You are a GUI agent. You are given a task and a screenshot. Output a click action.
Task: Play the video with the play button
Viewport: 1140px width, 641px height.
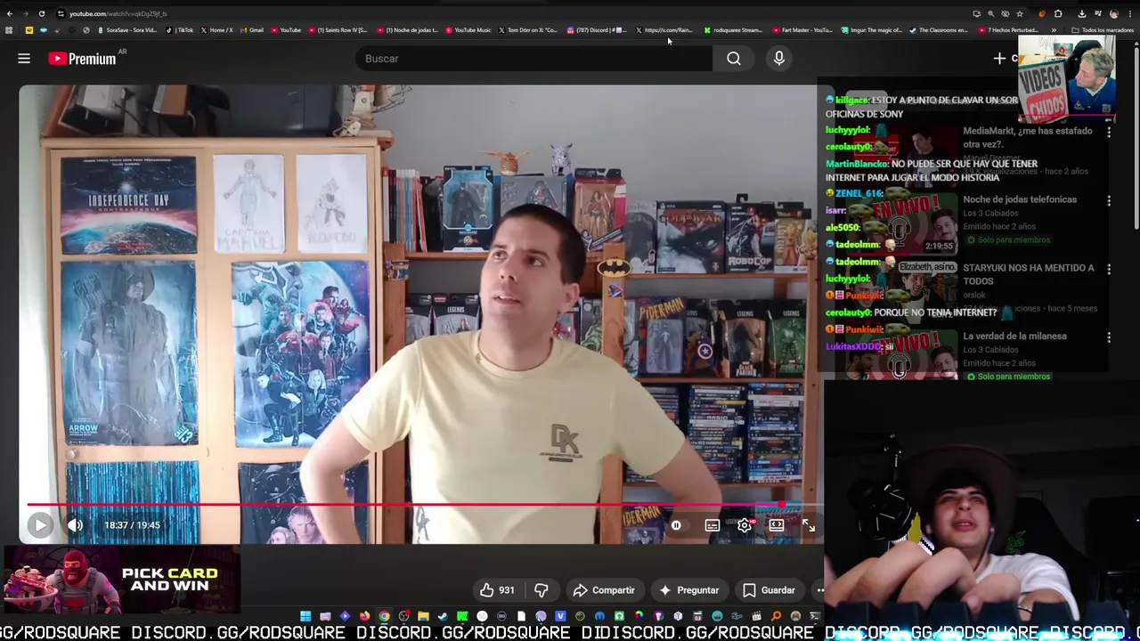point(39,525)
